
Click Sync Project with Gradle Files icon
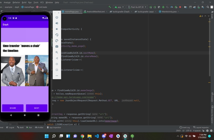coord(194,7)
